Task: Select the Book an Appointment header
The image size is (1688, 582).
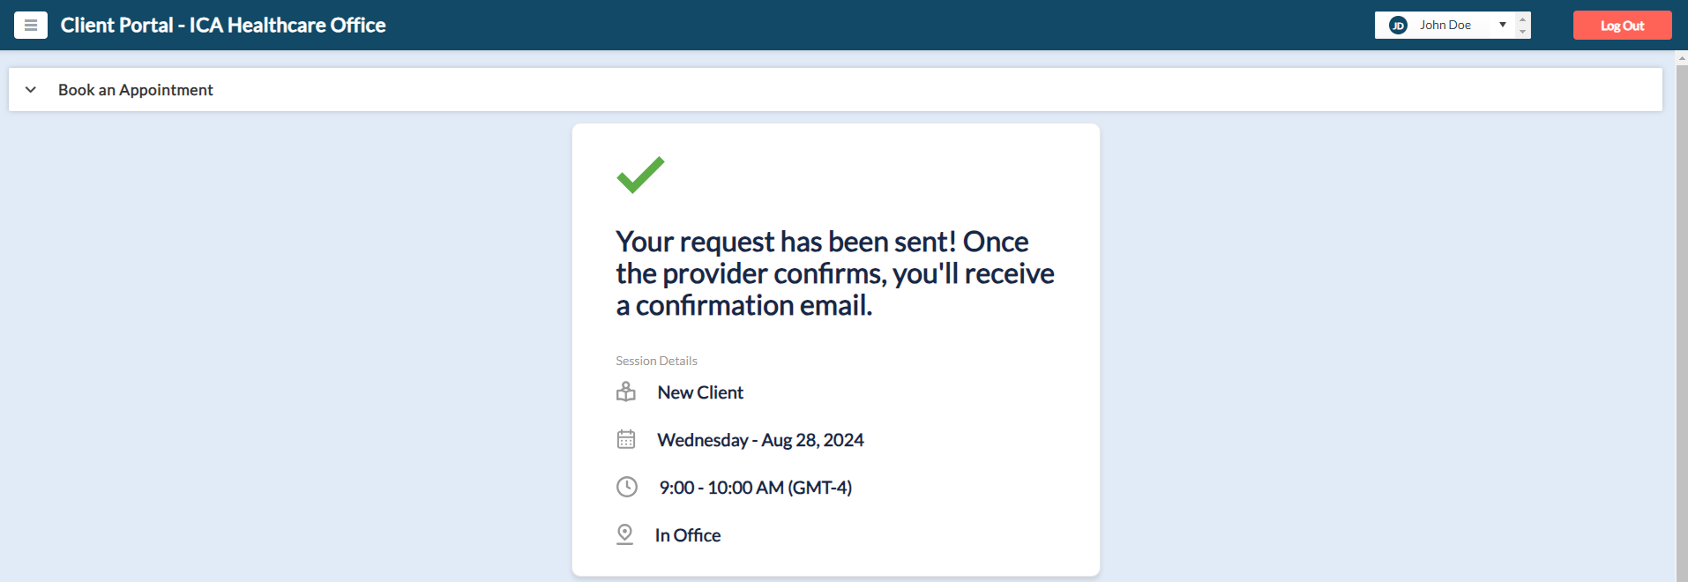Action: tap(136, 90)
